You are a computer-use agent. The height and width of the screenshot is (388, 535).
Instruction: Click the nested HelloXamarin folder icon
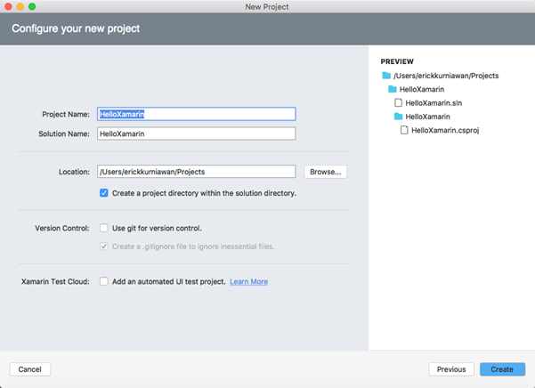(399, 117)
